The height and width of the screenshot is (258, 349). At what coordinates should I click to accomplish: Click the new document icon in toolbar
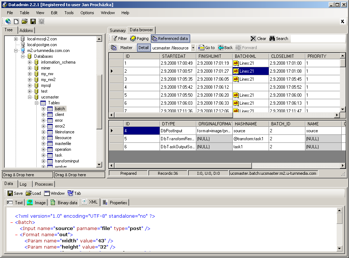(x=16, y=21)
